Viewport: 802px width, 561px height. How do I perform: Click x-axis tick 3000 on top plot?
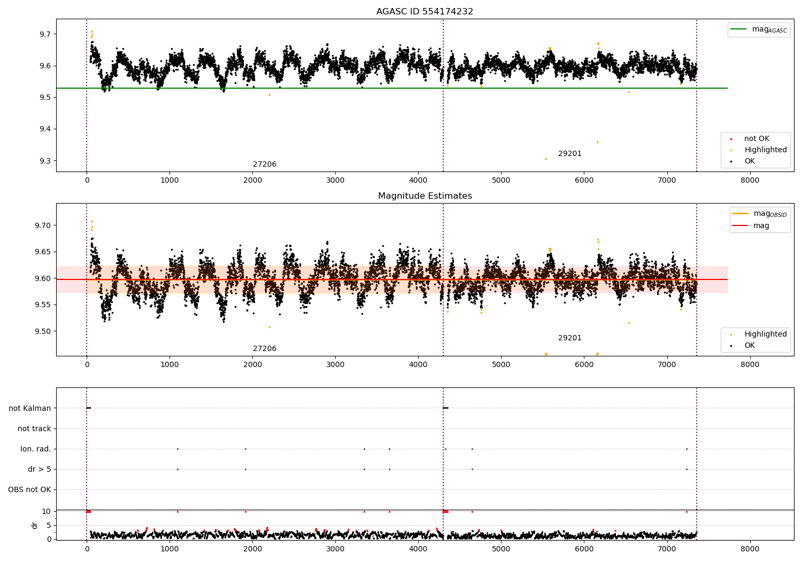[x=335, y=181]
